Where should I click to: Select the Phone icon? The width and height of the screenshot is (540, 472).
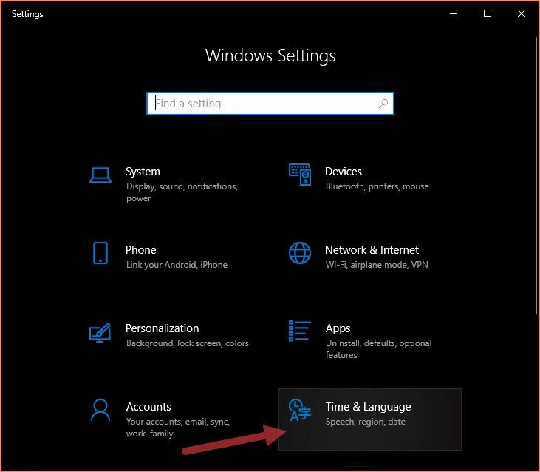pyautogui.click(x=100, y=253)
